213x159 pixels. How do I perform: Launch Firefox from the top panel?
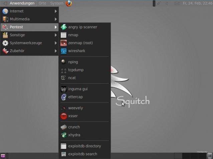click(69, 3)
